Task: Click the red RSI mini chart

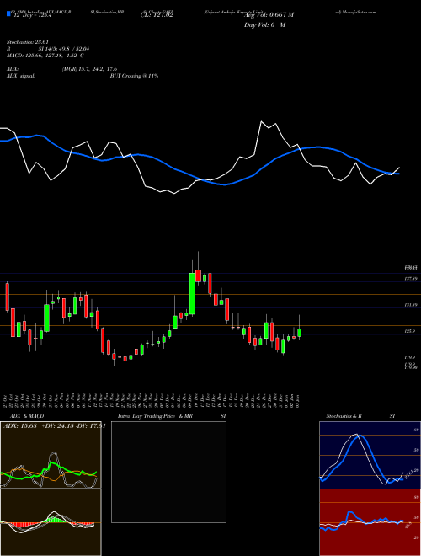Action: pos(370,522)
